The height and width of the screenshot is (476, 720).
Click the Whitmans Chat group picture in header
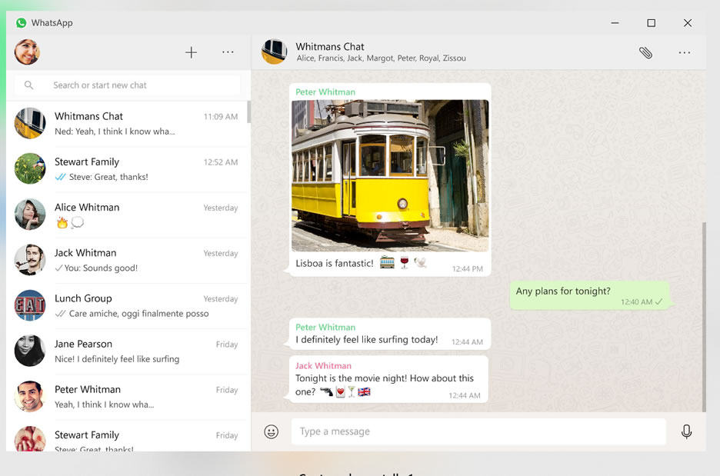[x=274, y=52]
